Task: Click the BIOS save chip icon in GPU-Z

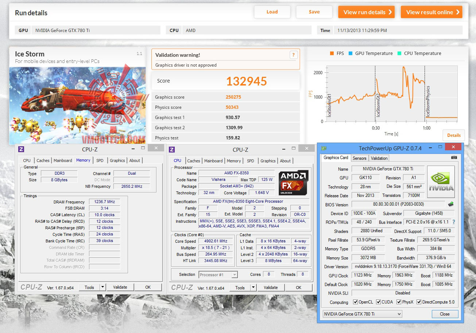Action: click(451, 204)
